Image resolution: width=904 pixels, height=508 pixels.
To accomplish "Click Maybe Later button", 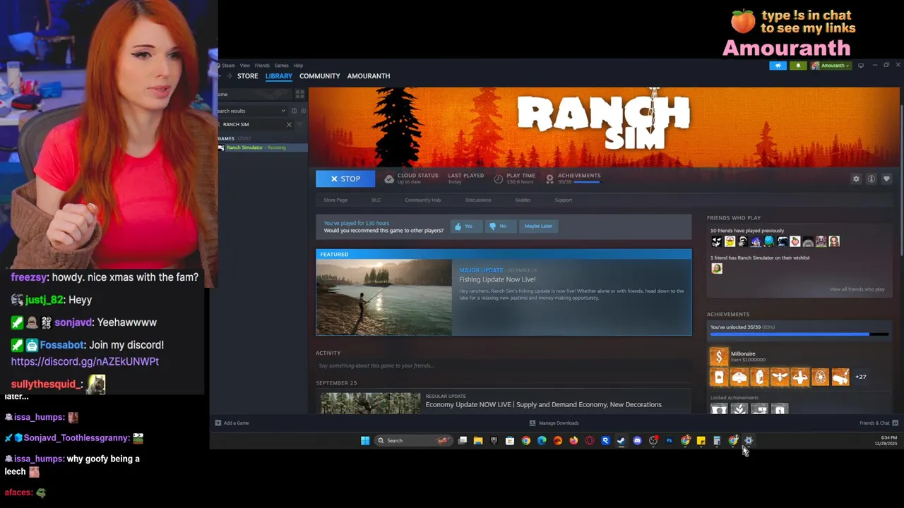I will point(538,226).
